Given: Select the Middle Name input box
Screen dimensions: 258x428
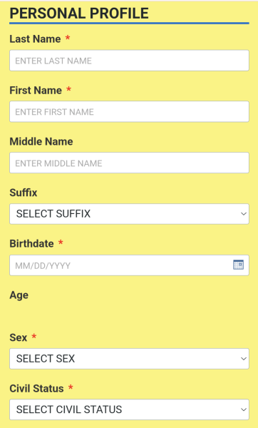Looking at the screenshot, I should 129,163.
